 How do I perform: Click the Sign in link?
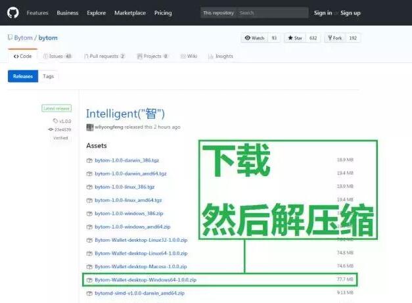coord(323,13)
